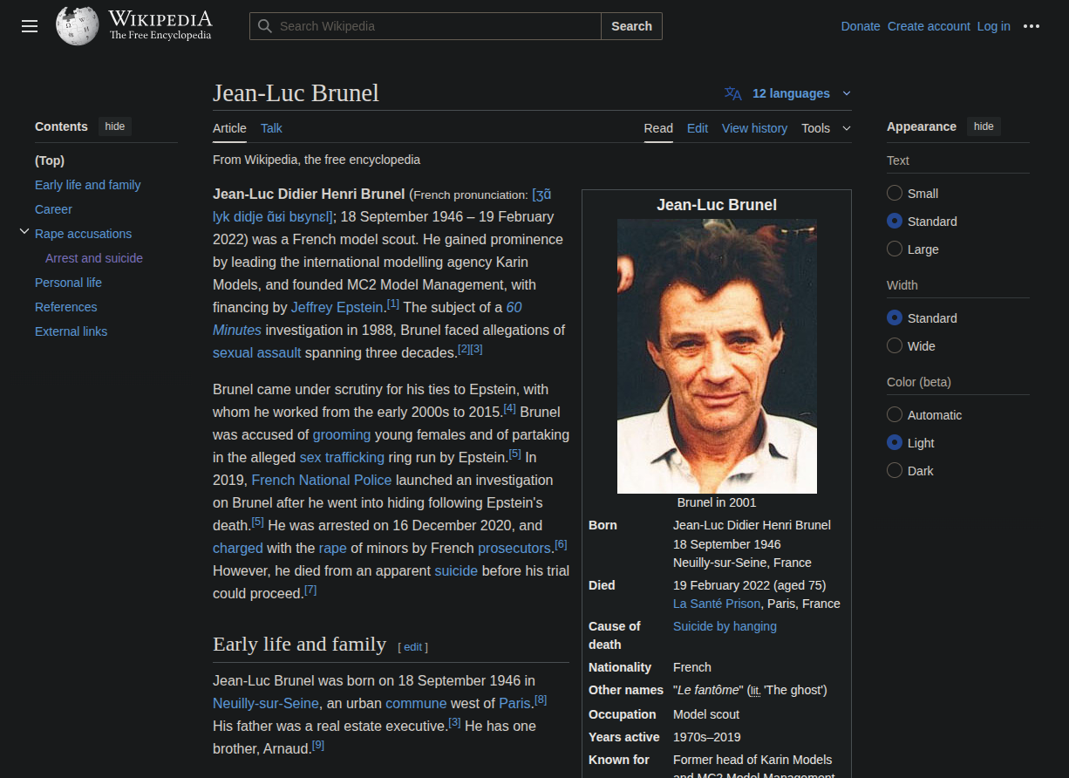The height and width of the screenshot is (778, 1069).
Task: Switch to the Article tab
Action: click(229, 128)
